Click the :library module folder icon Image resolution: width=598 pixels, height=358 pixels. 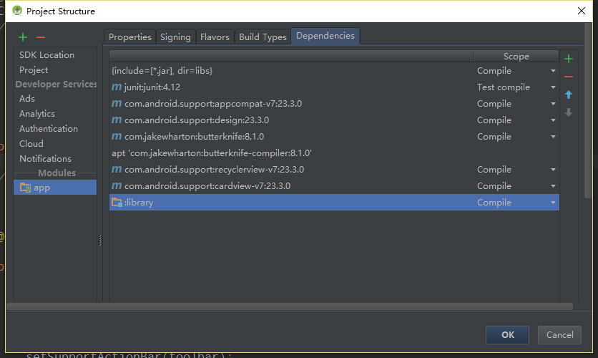[117, 203]
